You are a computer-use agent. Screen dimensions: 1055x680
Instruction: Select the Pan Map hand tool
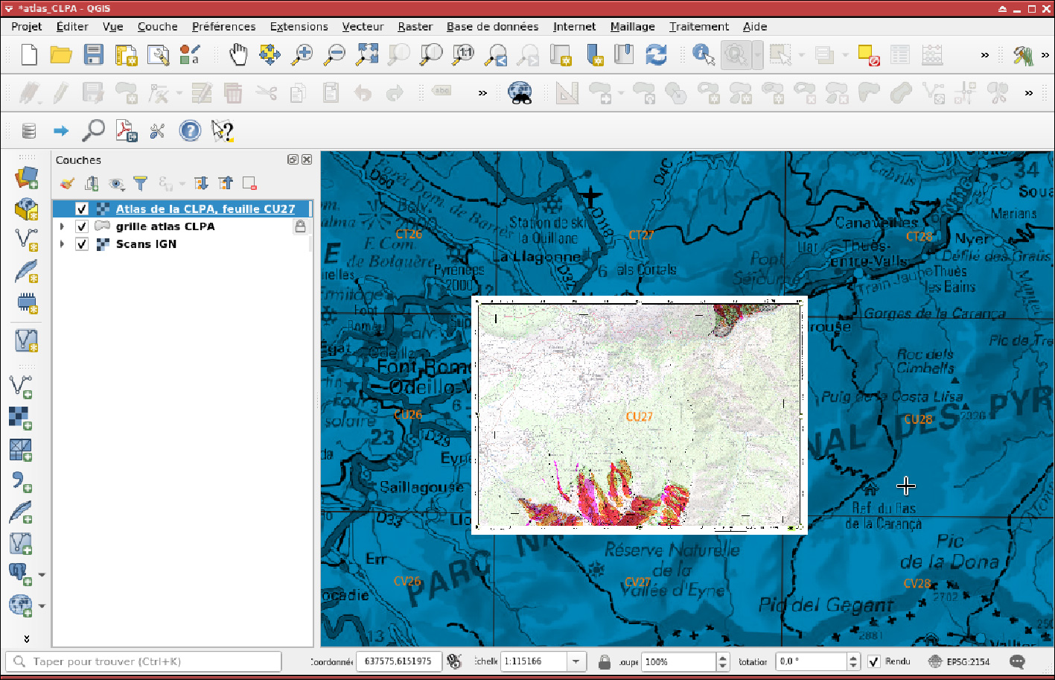[238, 54]
